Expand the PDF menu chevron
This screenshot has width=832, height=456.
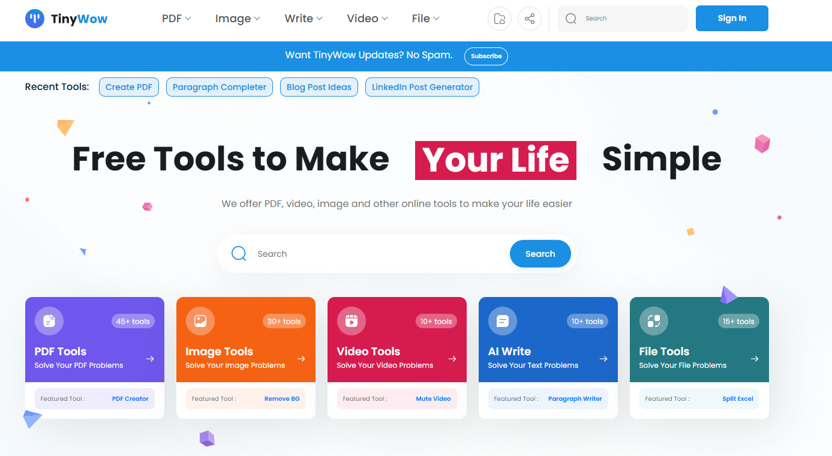[x=188, y=19]
